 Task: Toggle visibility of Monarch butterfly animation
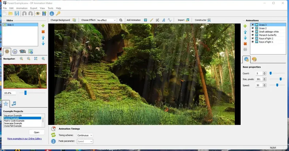click(x=253, y=35)
